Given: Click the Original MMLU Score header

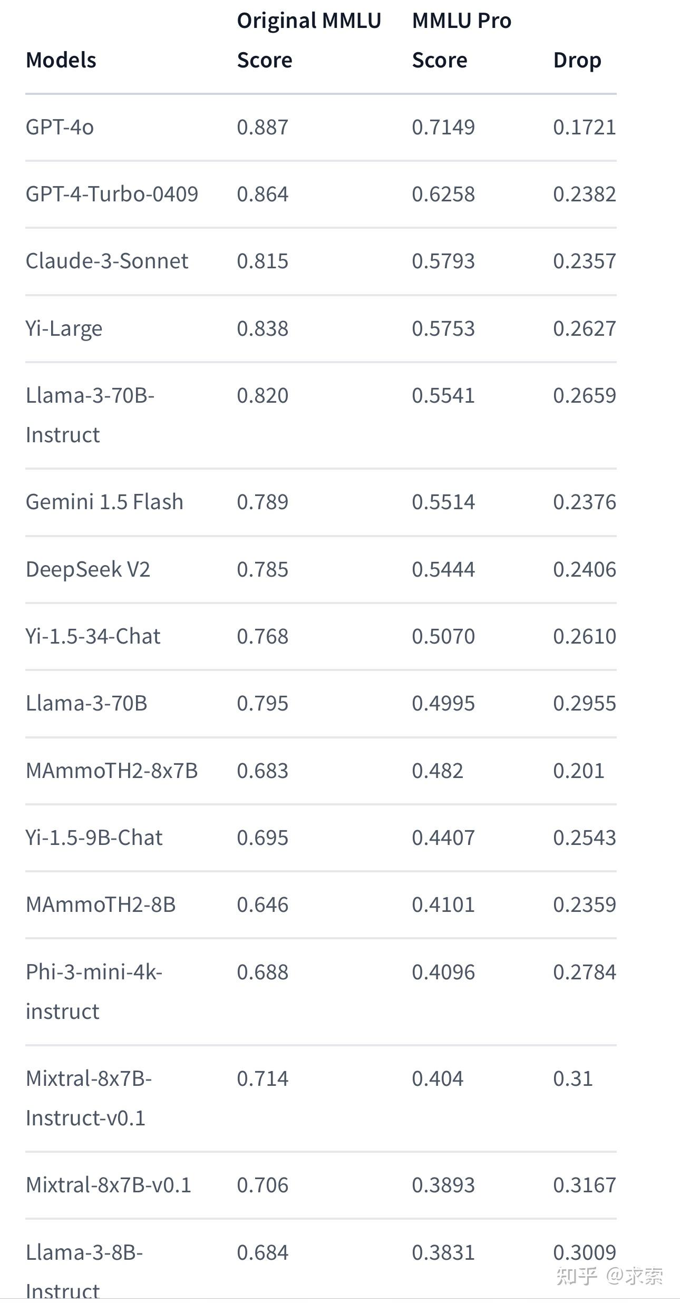Looking at the screenshot, I should coord(308,40).
